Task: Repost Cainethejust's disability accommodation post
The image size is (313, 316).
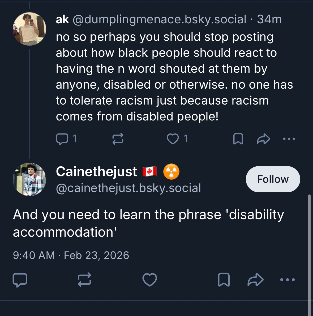Action: (x=84, y=280)
